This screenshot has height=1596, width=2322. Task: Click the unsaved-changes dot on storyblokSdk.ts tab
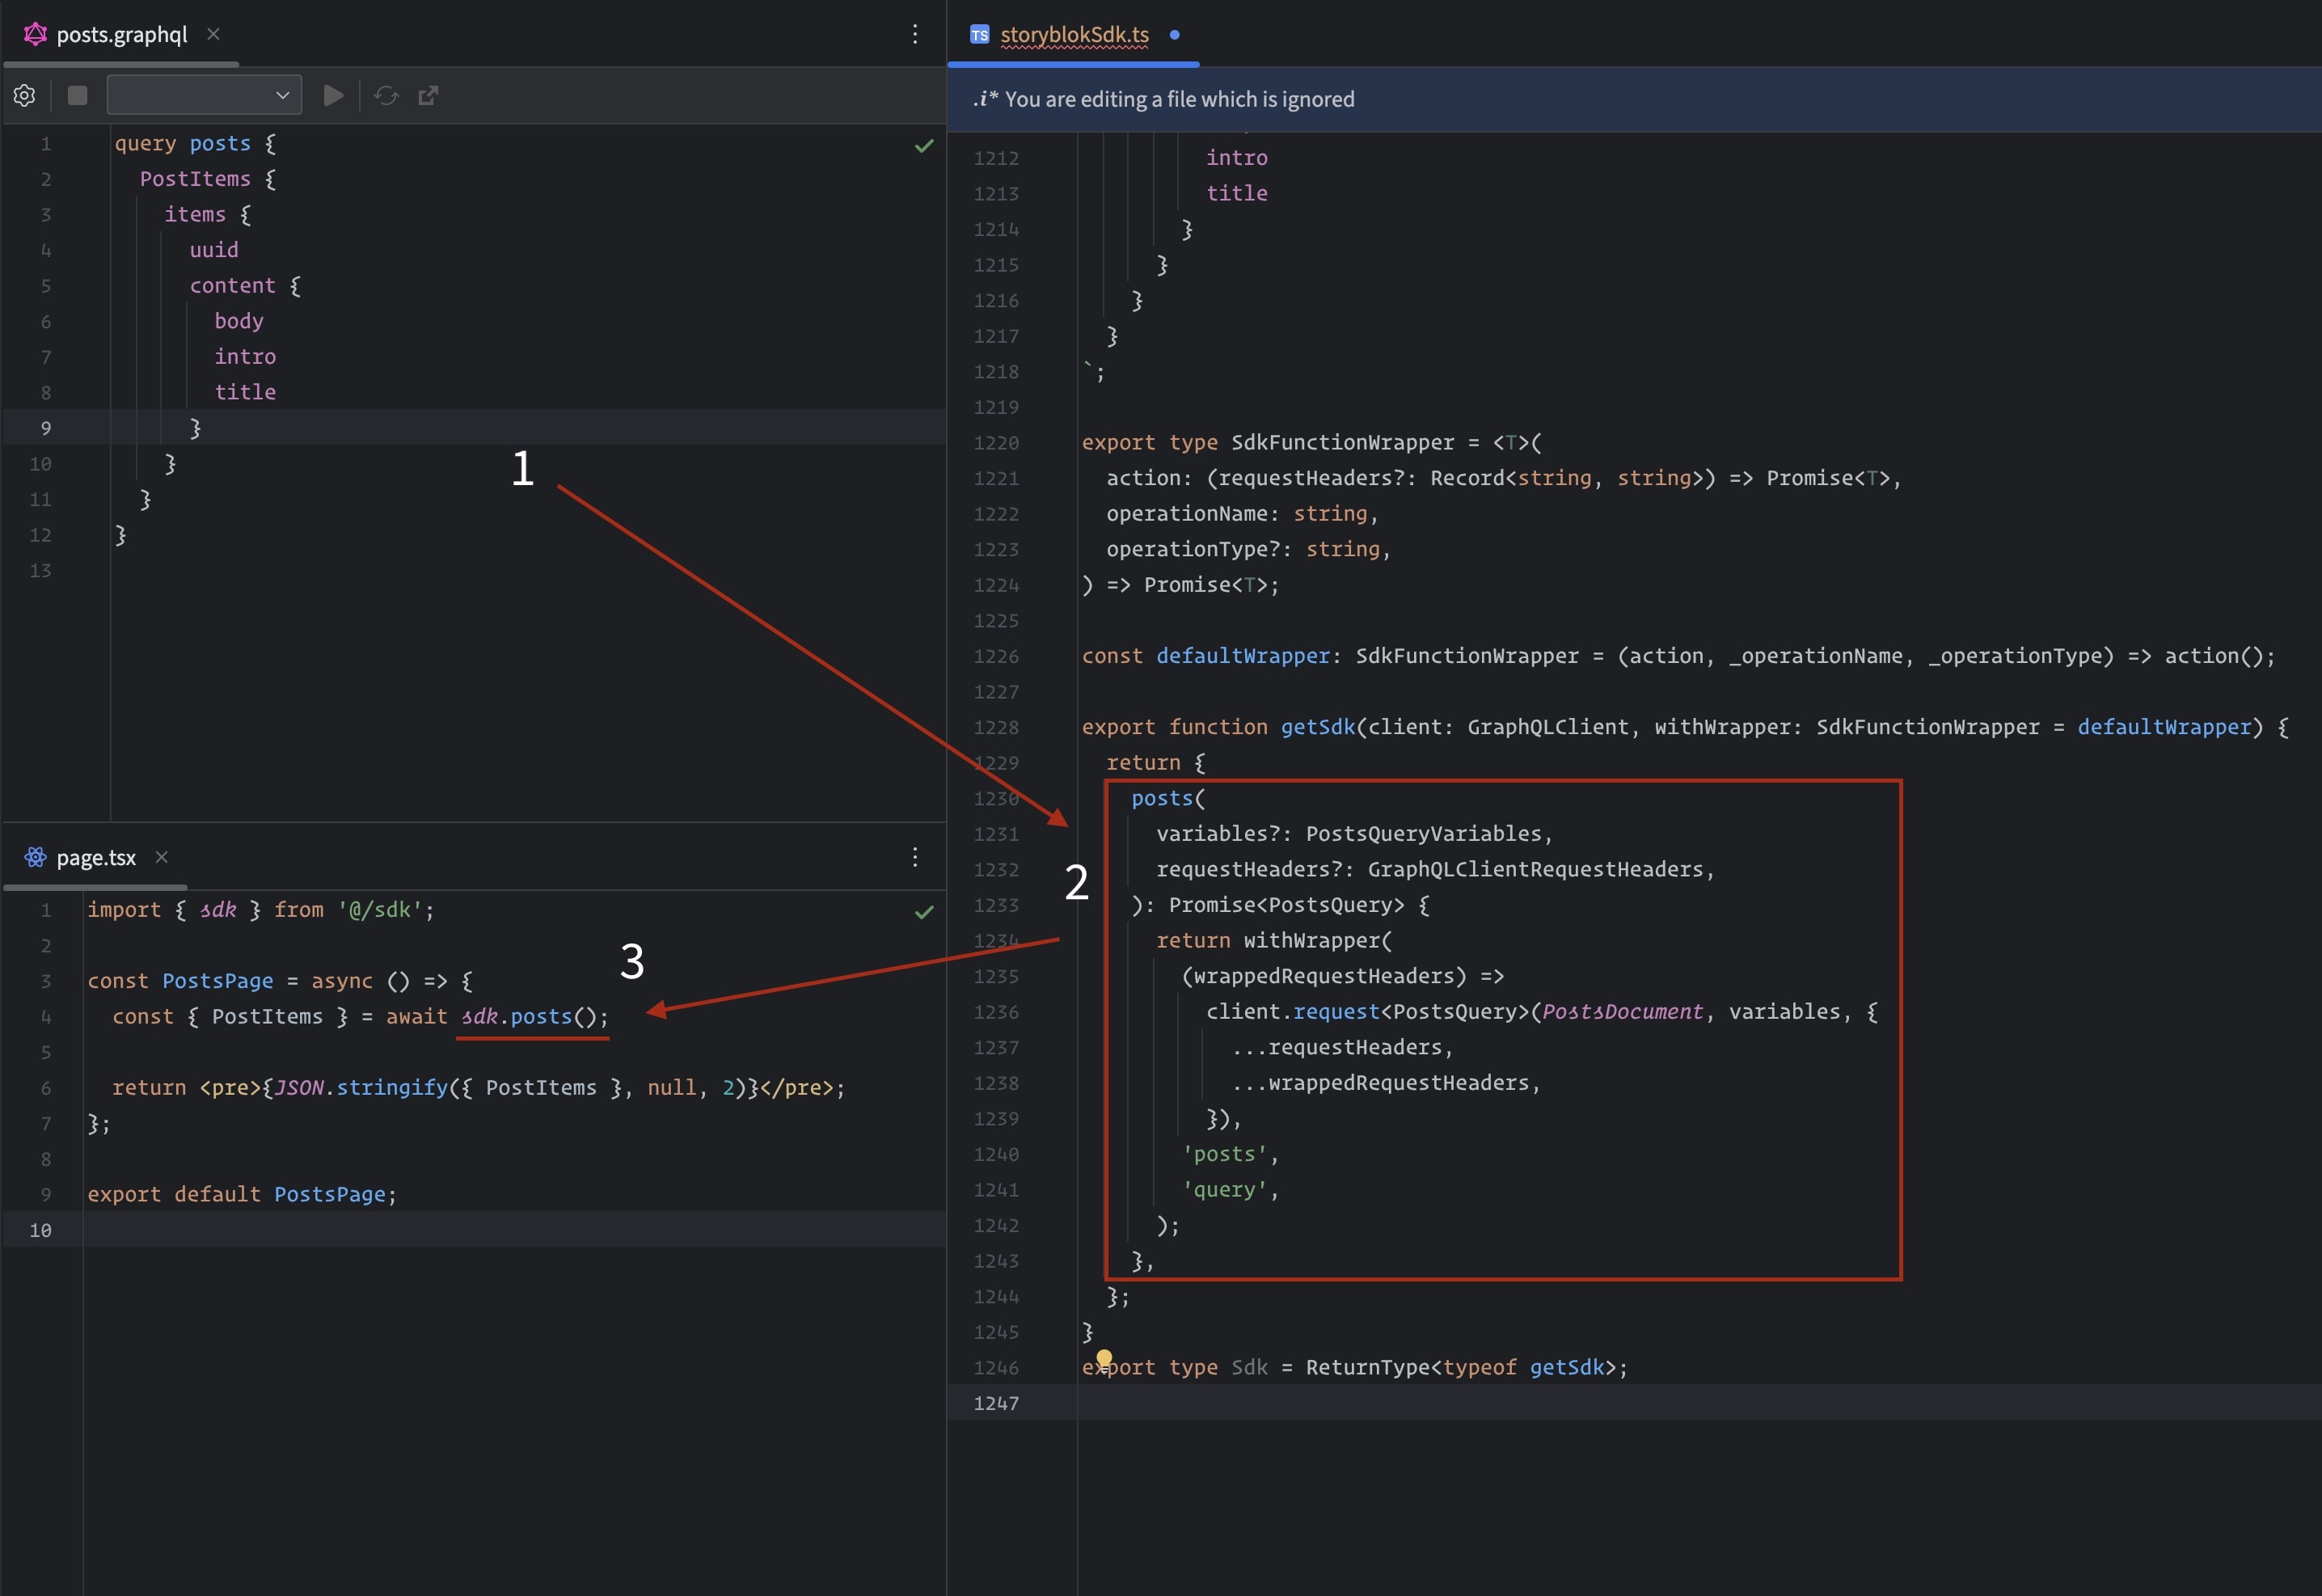(1175, 35)
